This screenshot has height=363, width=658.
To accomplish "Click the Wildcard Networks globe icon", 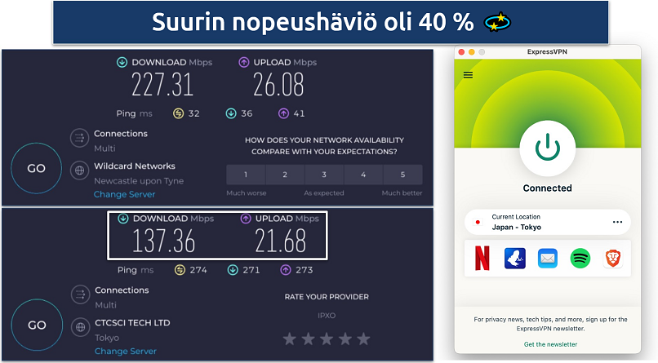I will pyautogui.click(x=79, y=170).
